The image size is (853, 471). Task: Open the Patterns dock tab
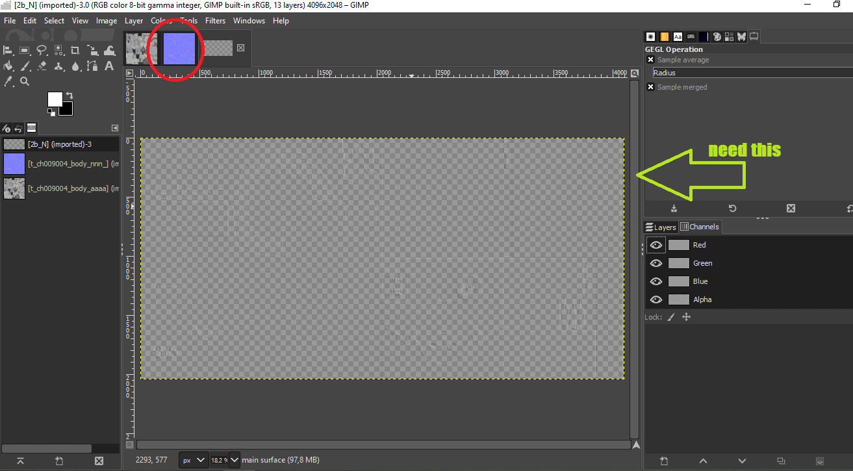pos(664,36)
